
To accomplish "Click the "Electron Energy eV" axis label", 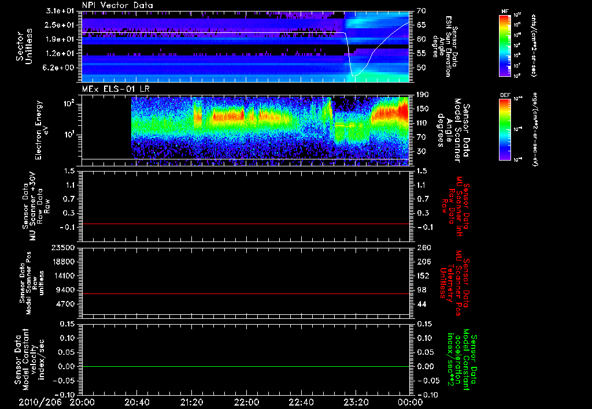I will click(x=43, y=130).
